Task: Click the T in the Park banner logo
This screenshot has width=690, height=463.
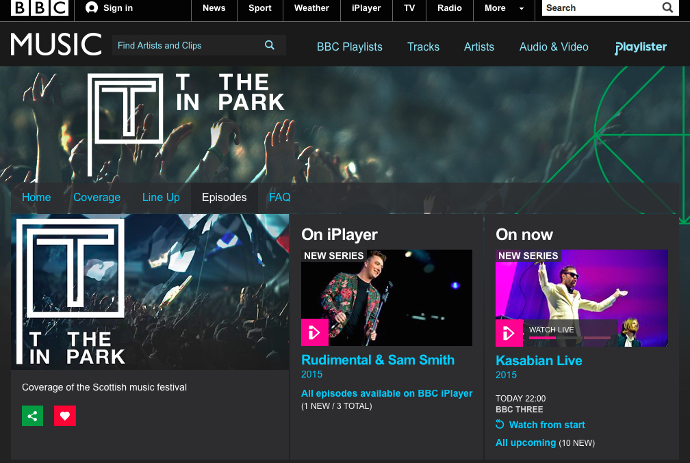Action: click(187, 124)
